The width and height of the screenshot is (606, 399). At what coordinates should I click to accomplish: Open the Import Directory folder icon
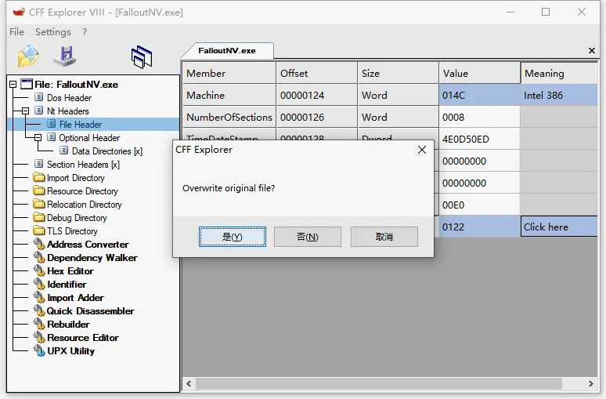tap(39, 177)
